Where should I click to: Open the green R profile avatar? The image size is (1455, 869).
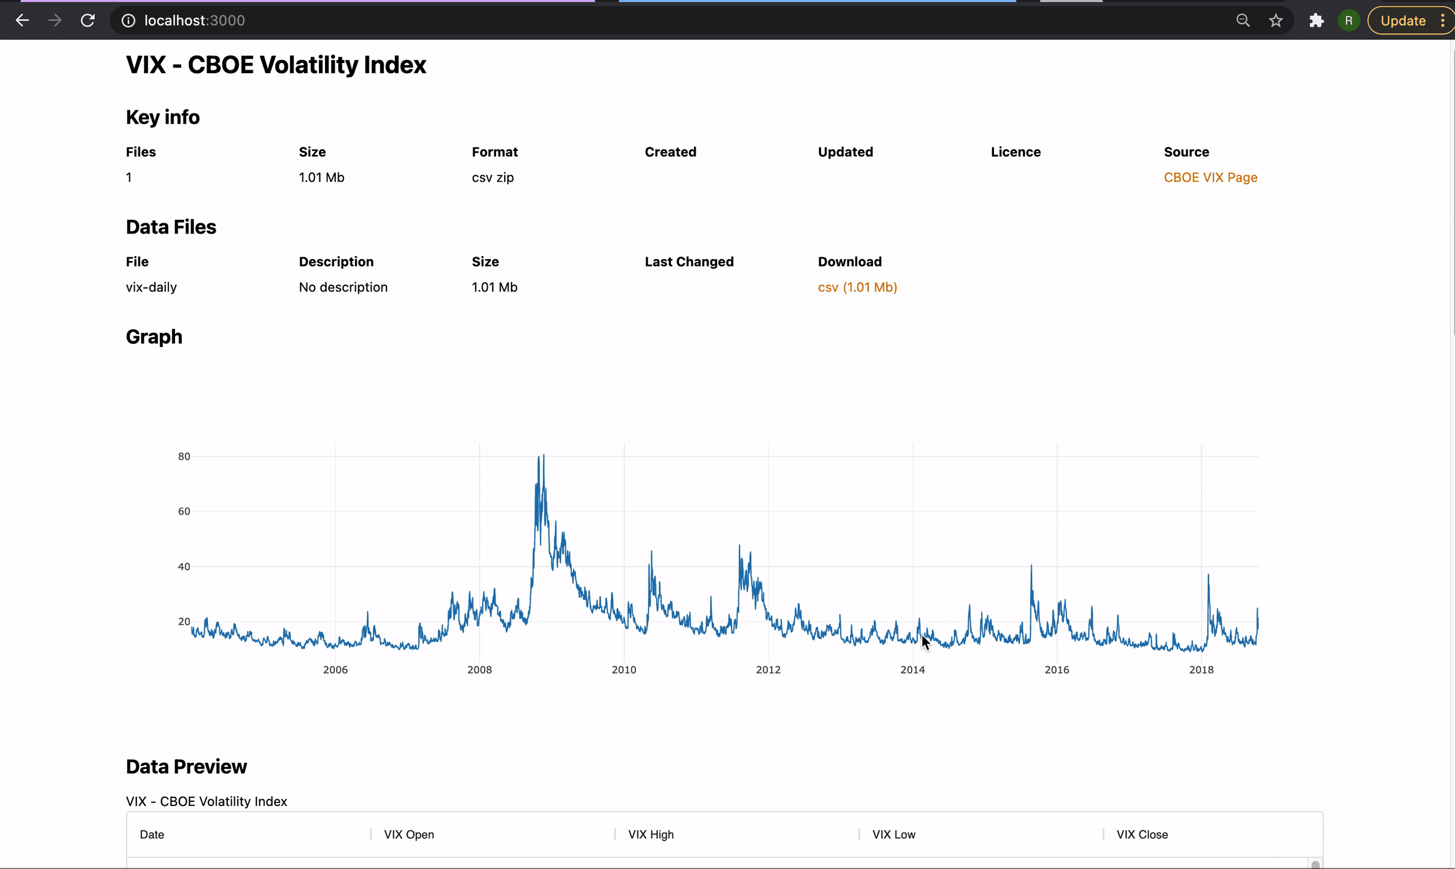[1348, 20]
